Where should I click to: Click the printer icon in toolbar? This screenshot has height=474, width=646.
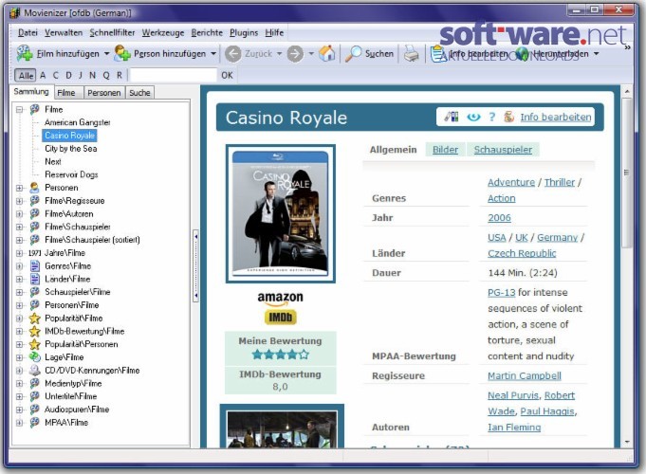click(x=411, y=54)
